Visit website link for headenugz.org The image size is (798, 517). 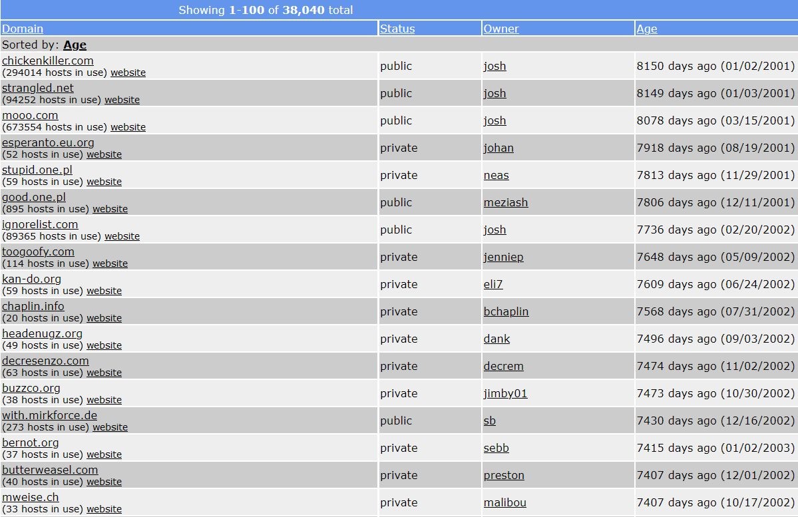pos(104,345)
